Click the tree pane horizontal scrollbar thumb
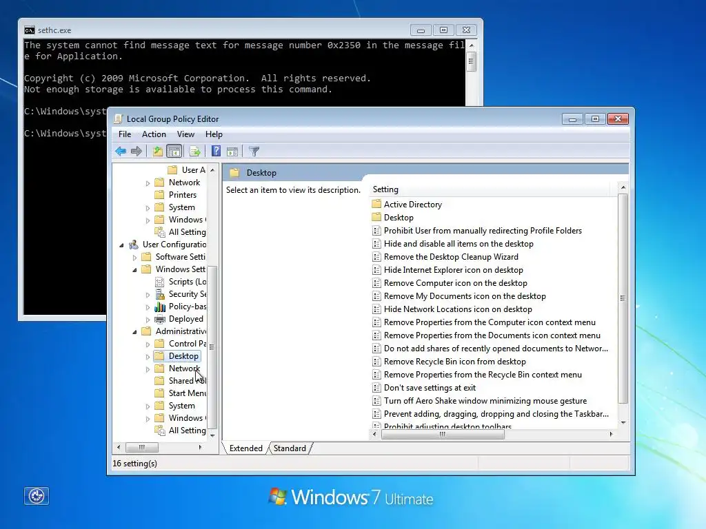Image resolution: width=706 pixels, height=529 pixels. coord(142,447)
